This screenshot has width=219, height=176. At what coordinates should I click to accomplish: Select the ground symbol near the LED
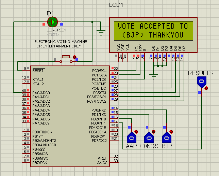point(101,32)
